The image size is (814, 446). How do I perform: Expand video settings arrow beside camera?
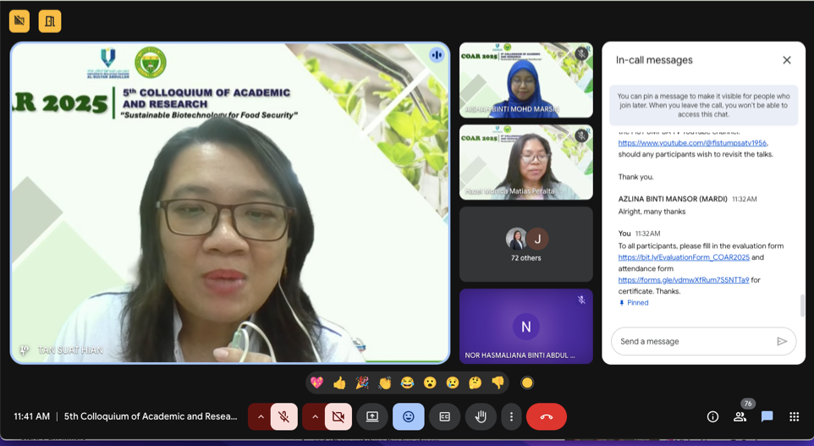(315, 416)
